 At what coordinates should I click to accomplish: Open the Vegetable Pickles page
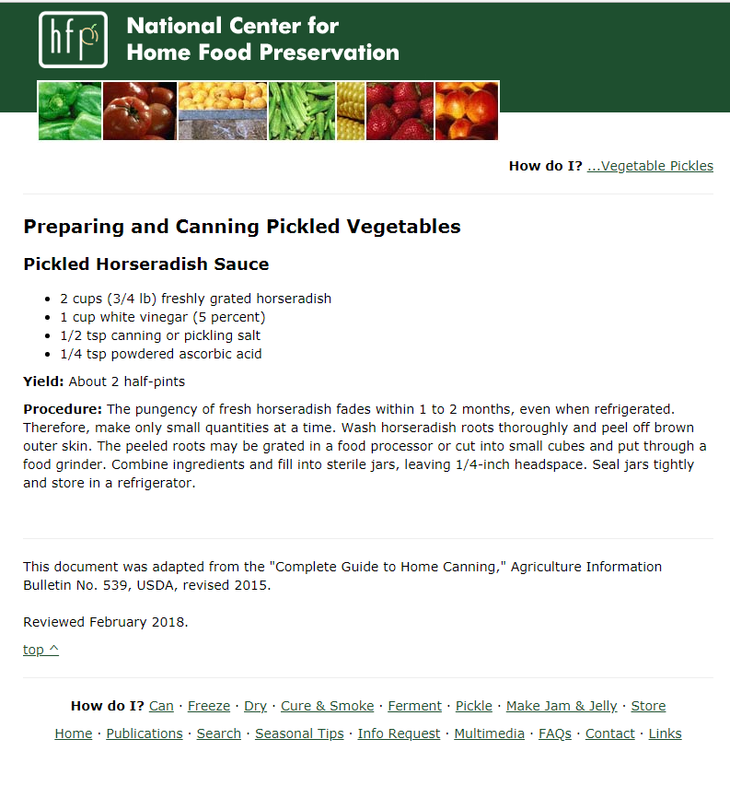650,166
